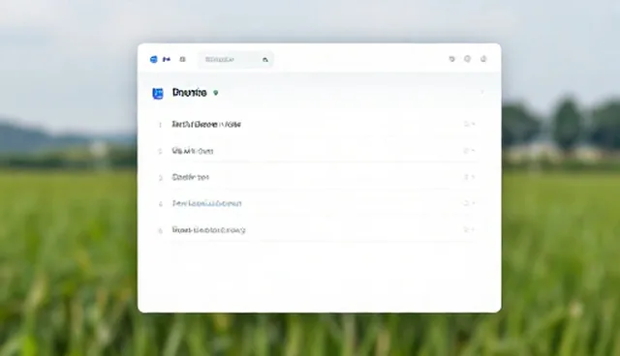Viewport: 620px width, 356px height.
Task: Expand the chevron ending the last list row
Action: point(473,229)
